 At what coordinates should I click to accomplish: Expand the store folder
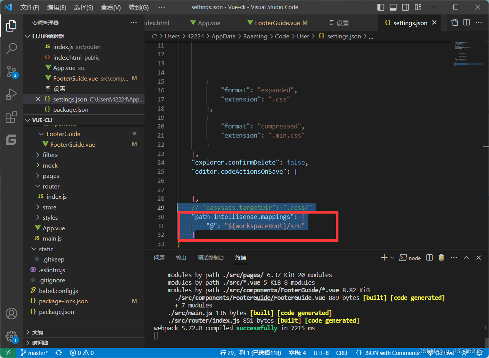[x=38, y=208]
